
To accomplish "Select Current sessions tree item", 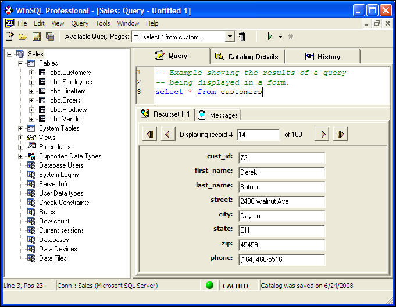I will [x=62, y=230].
